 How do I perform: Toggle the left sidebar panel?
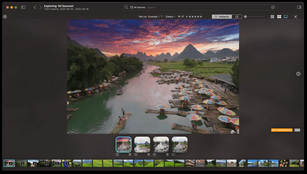(23, 7)
